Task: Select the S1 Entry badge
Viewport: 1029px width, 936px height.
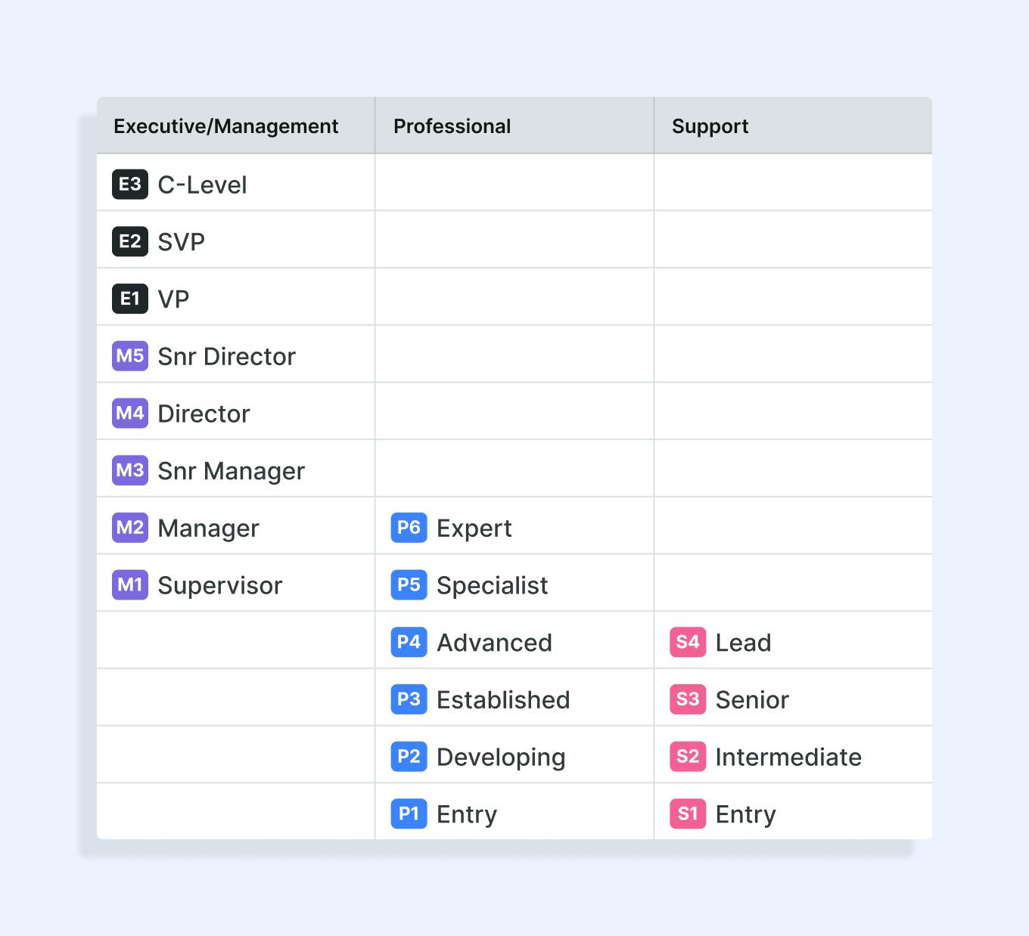Action: pyautogui.click(x=688, y=814)
